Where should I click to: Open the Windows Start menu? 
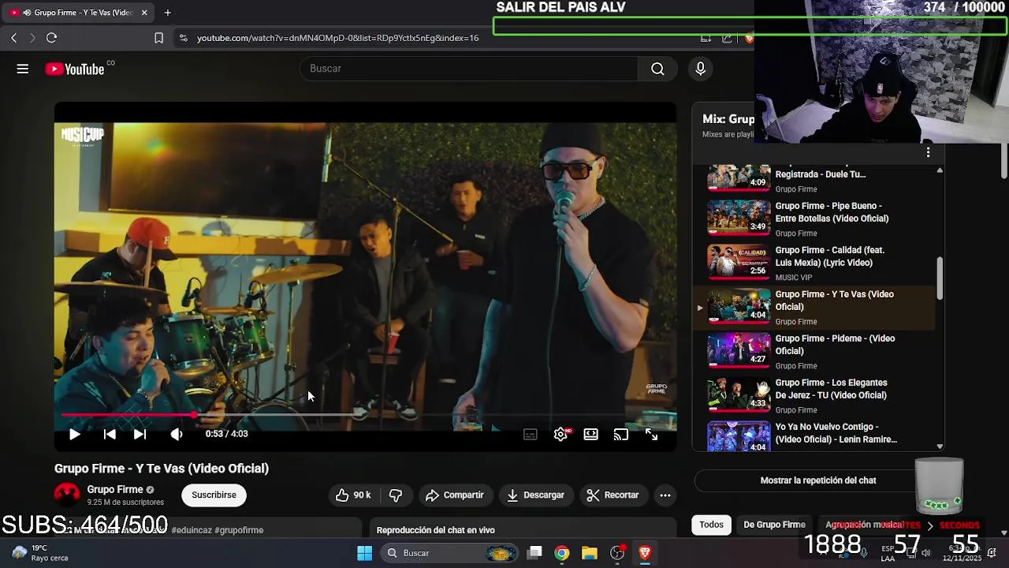pyautogui.click(x=364, y=553)
